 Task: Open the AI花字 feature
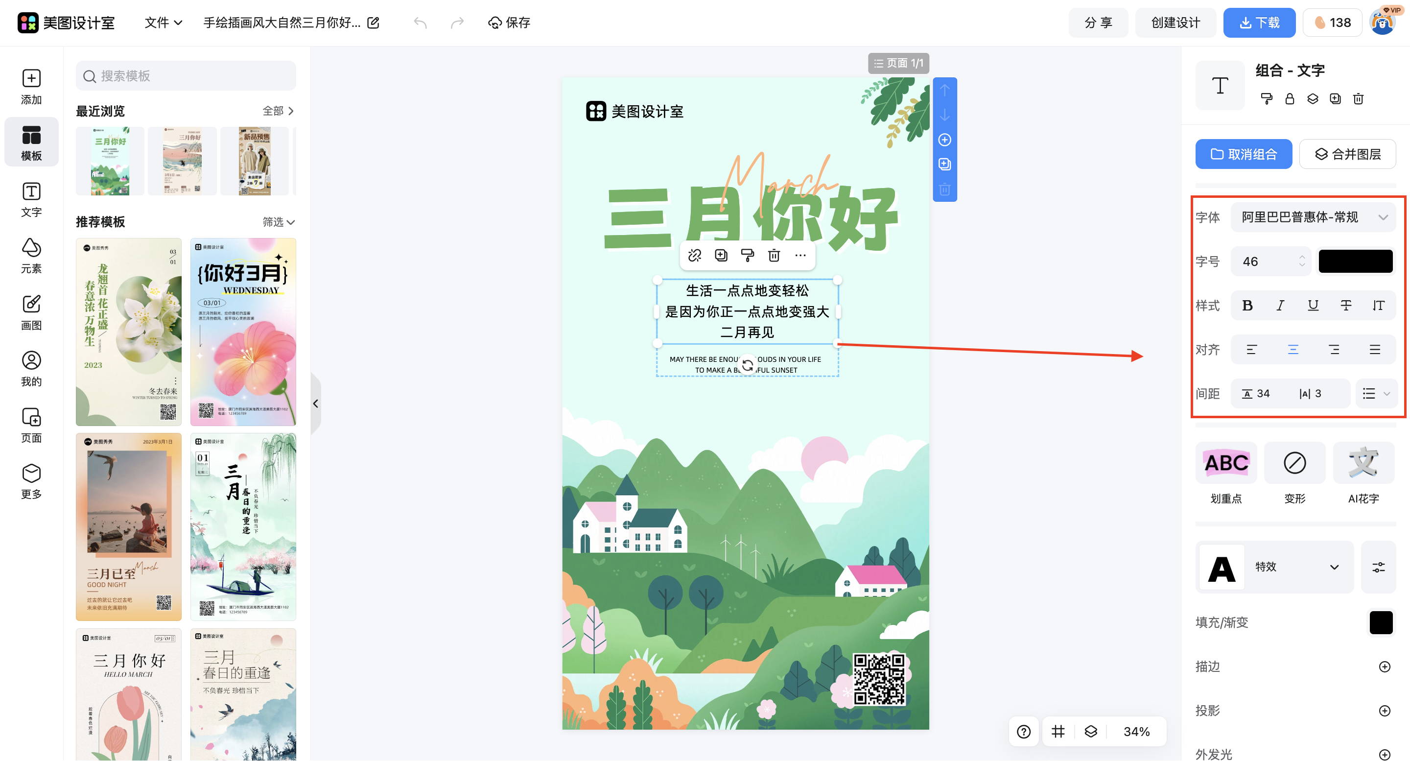(x=1363, y=463)
